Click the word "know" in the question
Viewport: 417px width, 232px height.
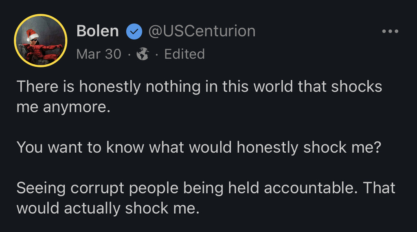click(x=125, y=147)
